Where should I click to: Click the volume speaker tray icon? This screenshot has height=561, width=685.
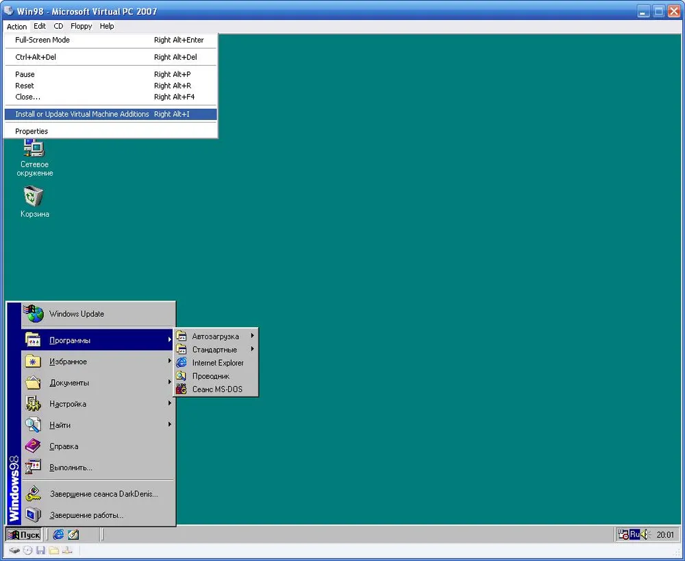point(645,534)
